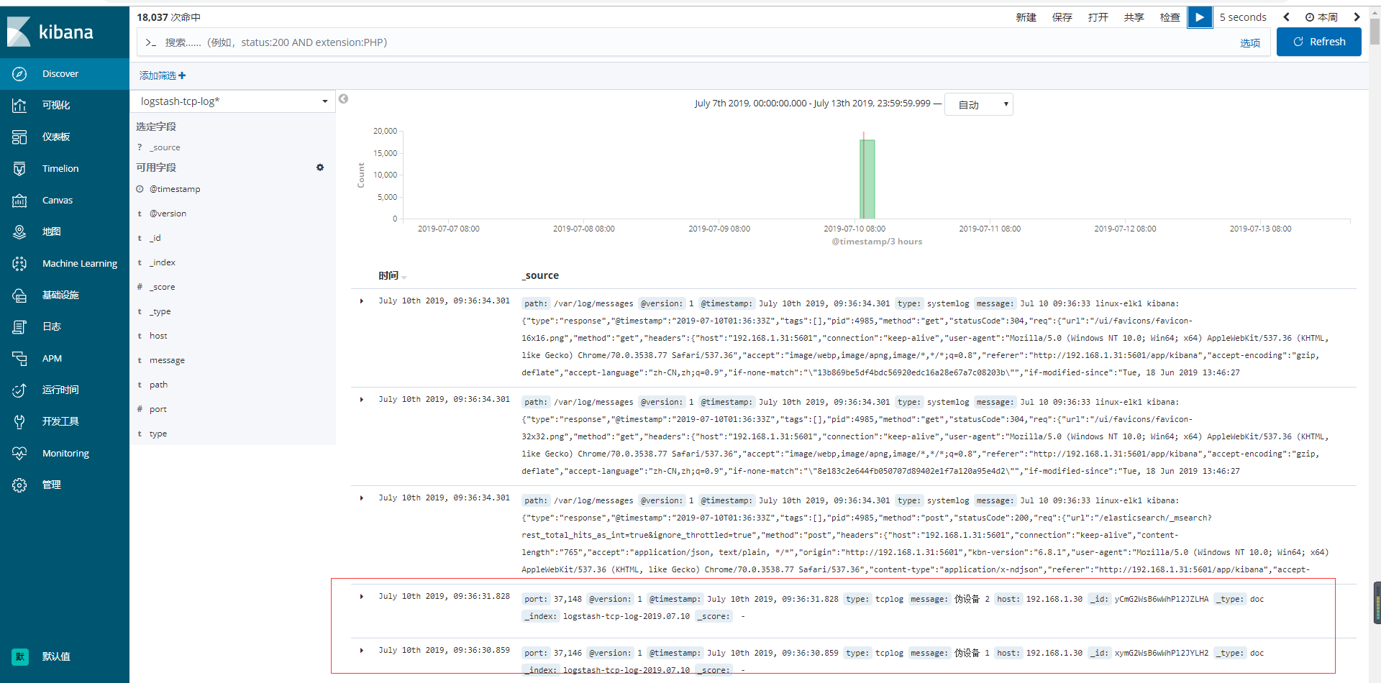
Task: Open the Timelion icon in the sidebar
Action: [x=19, y=169]
